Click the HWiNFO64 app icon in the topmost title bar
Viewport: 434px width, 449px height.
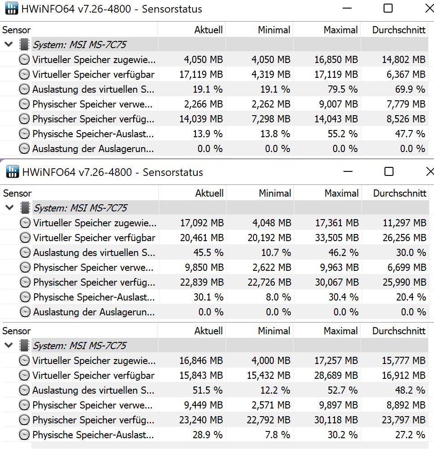coord(11,9)
